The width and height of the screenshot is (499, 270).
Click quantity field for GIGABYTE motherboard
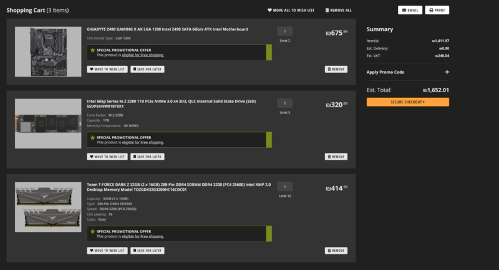click(x=285, y=31)
